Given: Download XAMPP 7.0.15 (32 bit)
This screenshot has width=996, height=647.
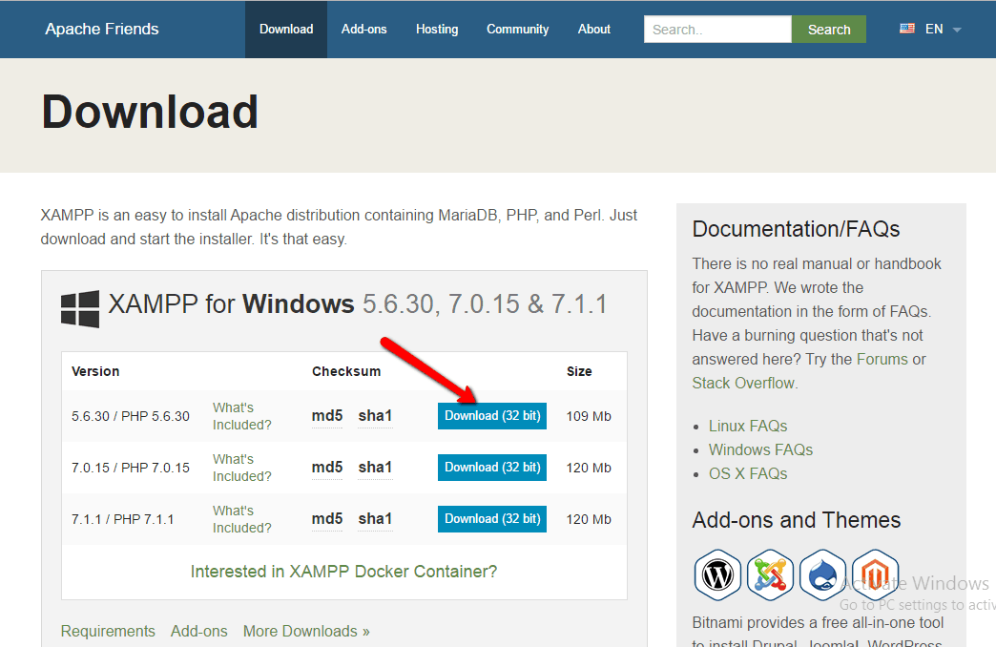Looking at the screenshot, I should 492,468.
